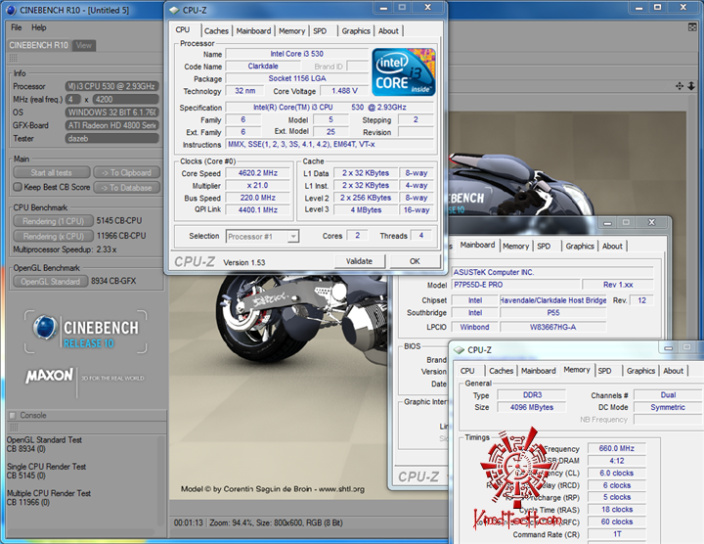
Task: Open the File menu in Cinebench
Action: pos(17,27)
